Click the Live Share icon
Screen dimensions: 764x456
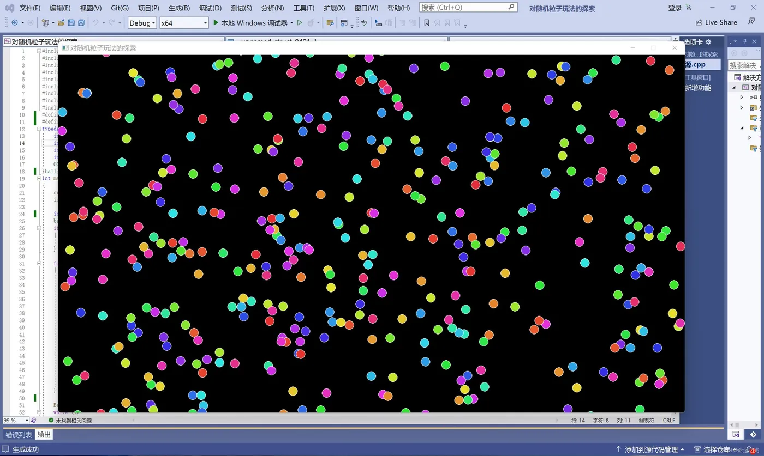[x=699, y=23]
